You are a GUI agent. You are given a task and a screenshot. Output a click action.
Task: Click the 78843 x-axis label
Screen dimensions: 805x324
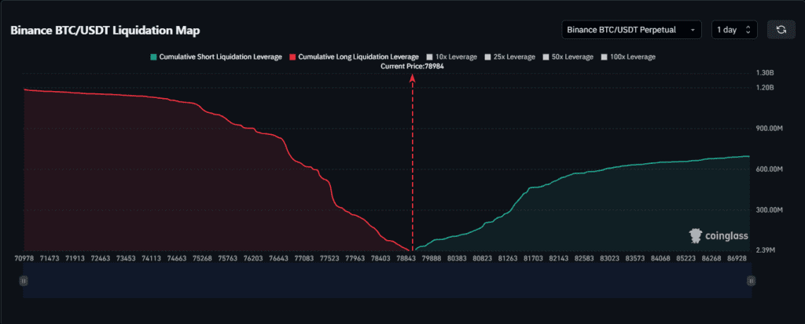point(406,258)
